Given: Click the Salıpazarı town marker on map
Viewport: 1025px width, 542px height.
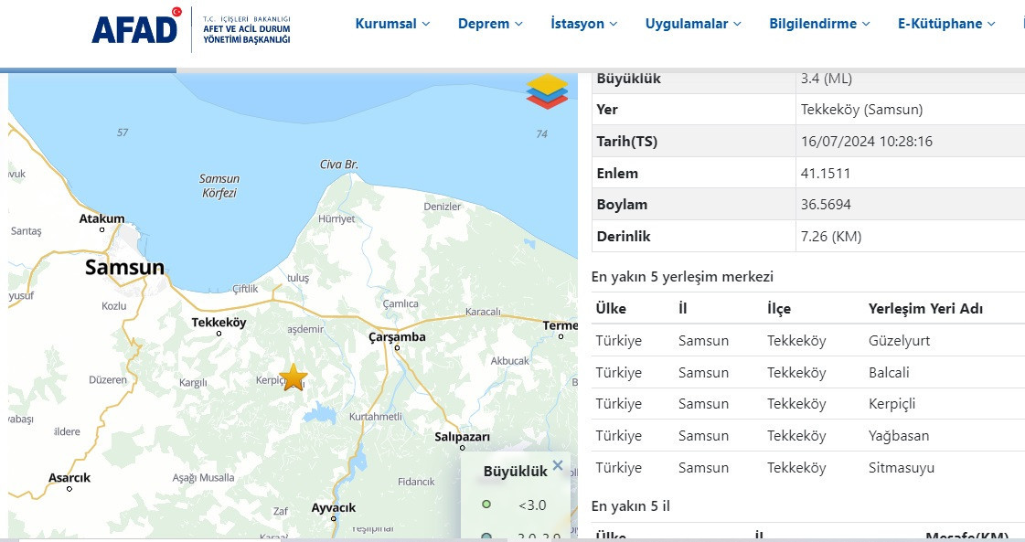Looking at the screenshot, I should click(462, 449).
